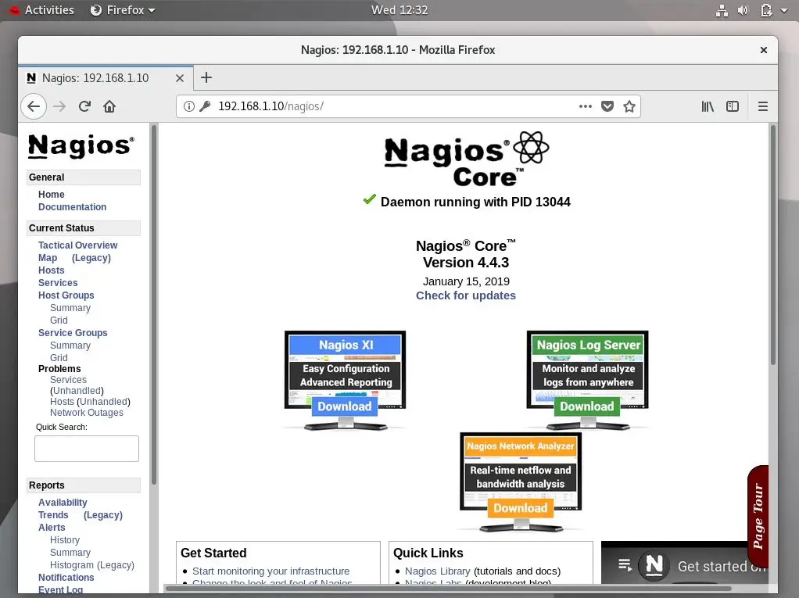Save page to Pocket icon
The width and height of the screenshot is (799, 598).
[607, 106]
